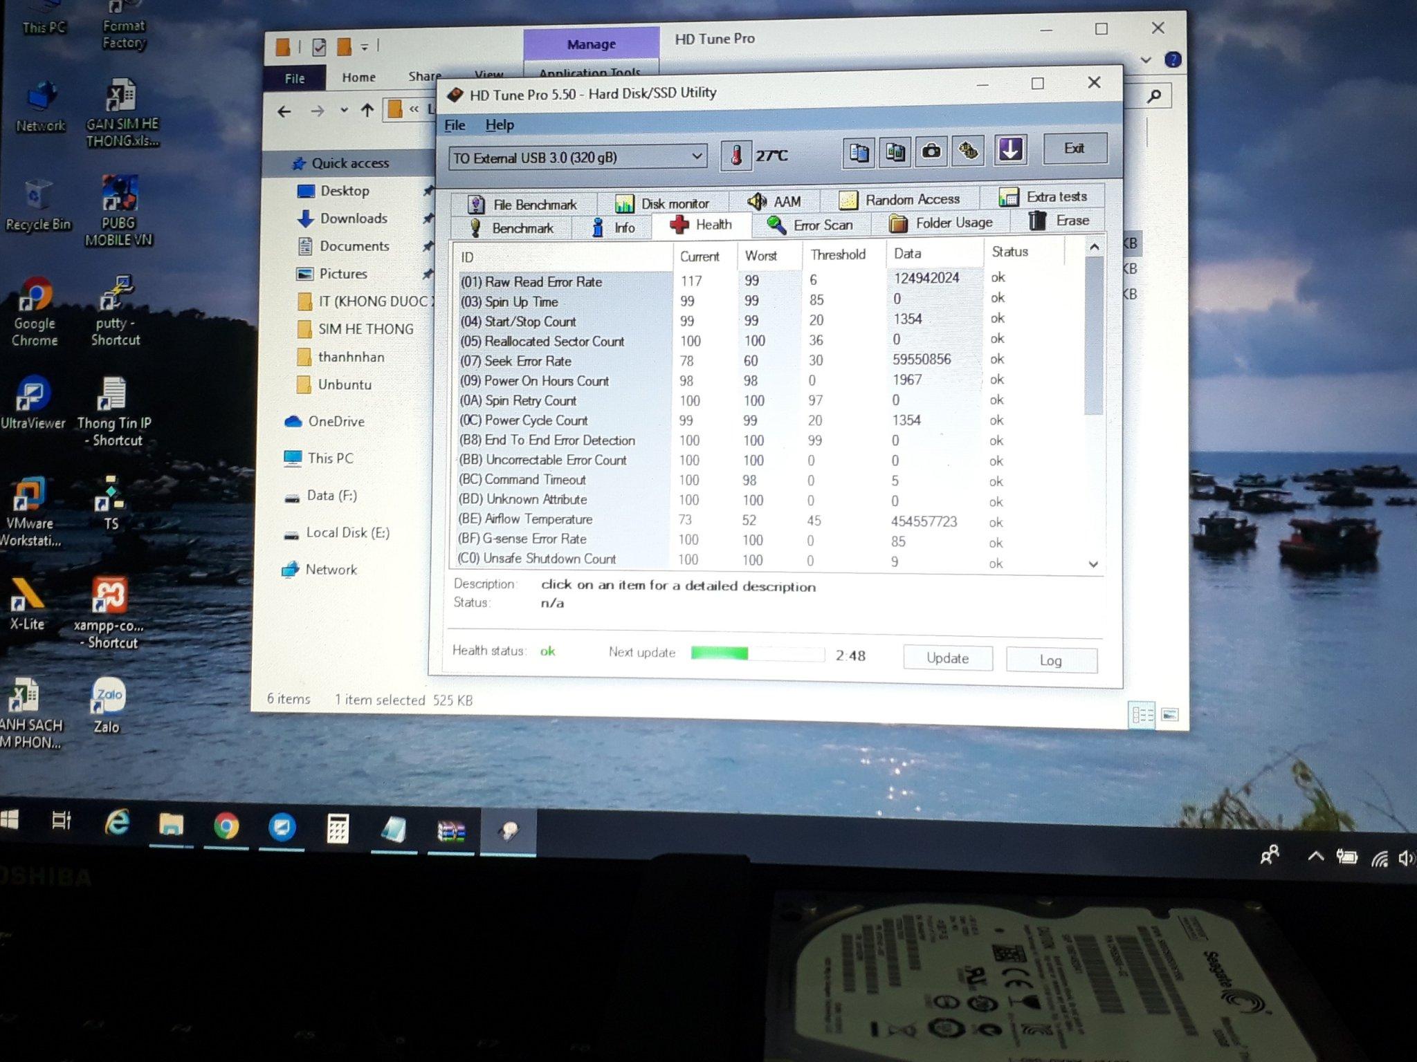Click the blue down-arrow minimize-to-tray icon
Screen dimensions: 1417x1062
[1010, 149]
